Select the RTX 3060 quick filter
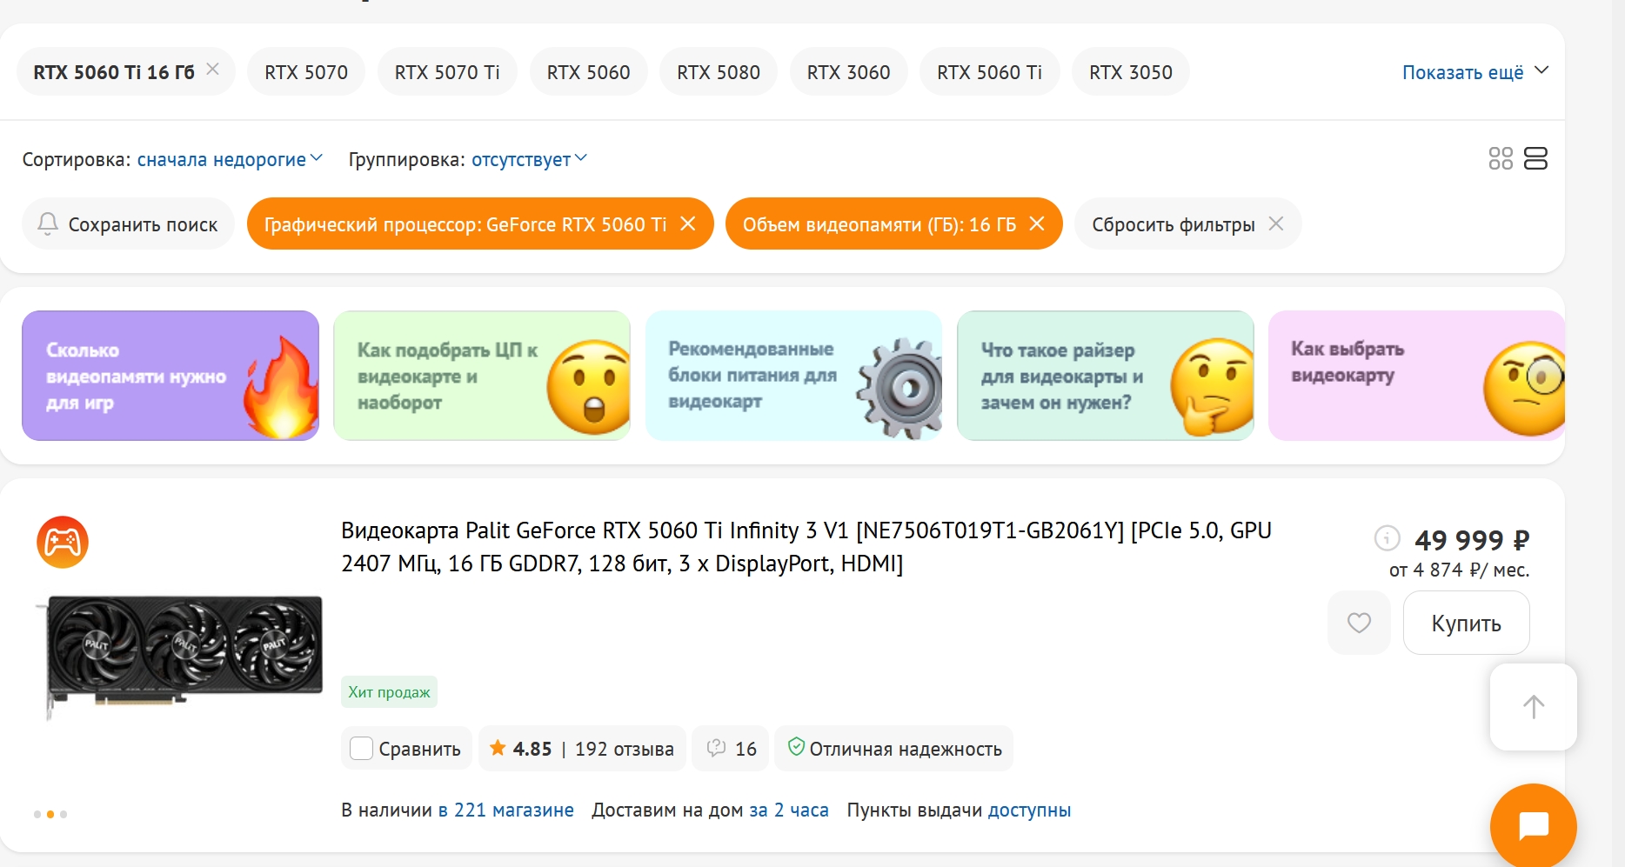This screenshot has width=1625, height=867. 849,72
